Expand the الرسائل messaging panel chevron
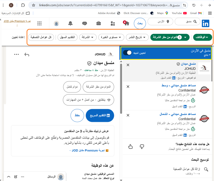 (x=9, y=177)
